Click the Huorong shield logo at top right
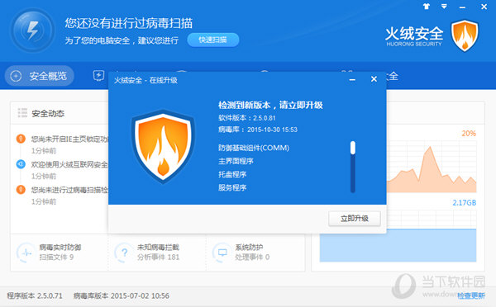The image size is (496, 307). tap(465, 35)
